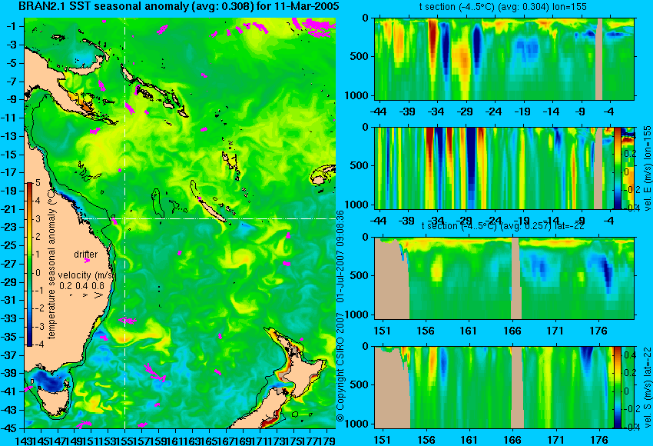Click the 'vel. S (m/s) lat=-22' axis label
This screenshot has width=653, height=446.
click(647, 386)
